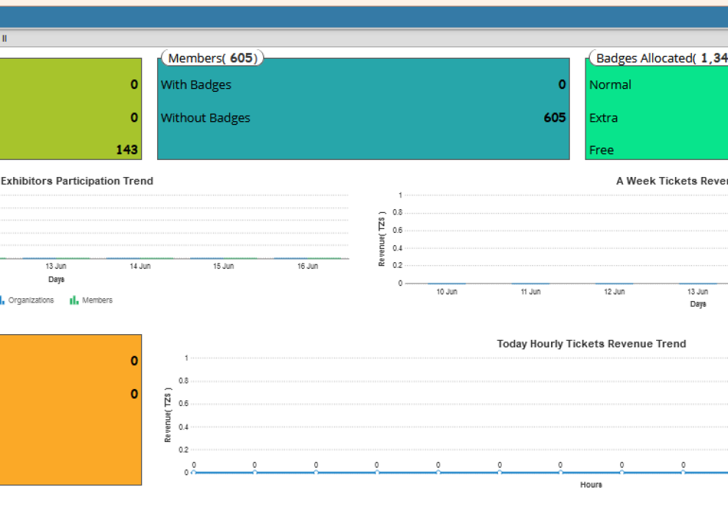Select the Members (605) panel header
Image resolution: width=728 pixels, height=514 pixels.
(x=212, y=59)
